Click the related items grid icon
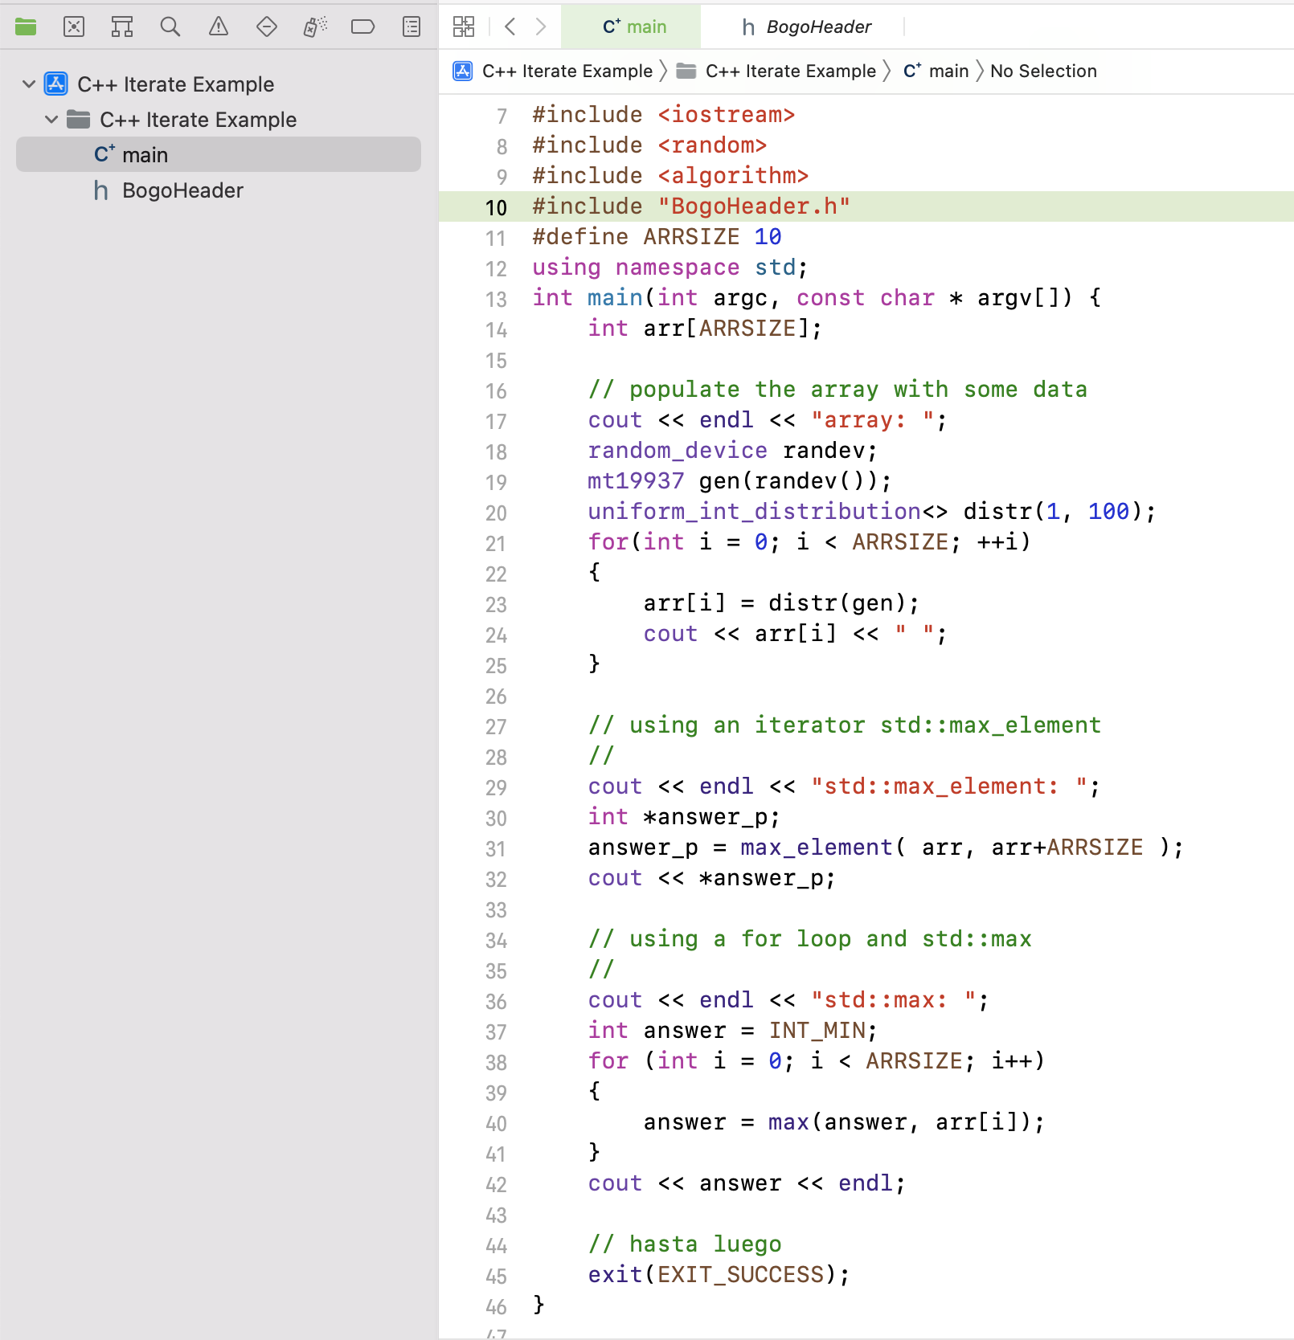Viewport: 1294px width, 1340px height. 464,27
